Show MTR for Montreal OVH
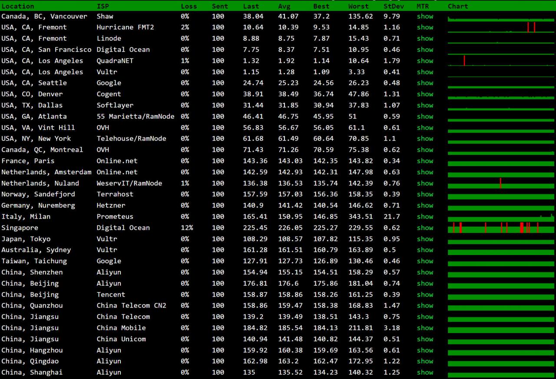The height and width of the screenshot is (379, 556). [x=425, y=150]
